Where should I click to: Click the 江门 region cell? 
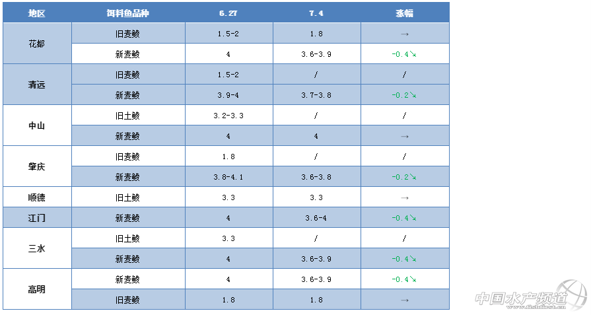[x=37, y=217]
